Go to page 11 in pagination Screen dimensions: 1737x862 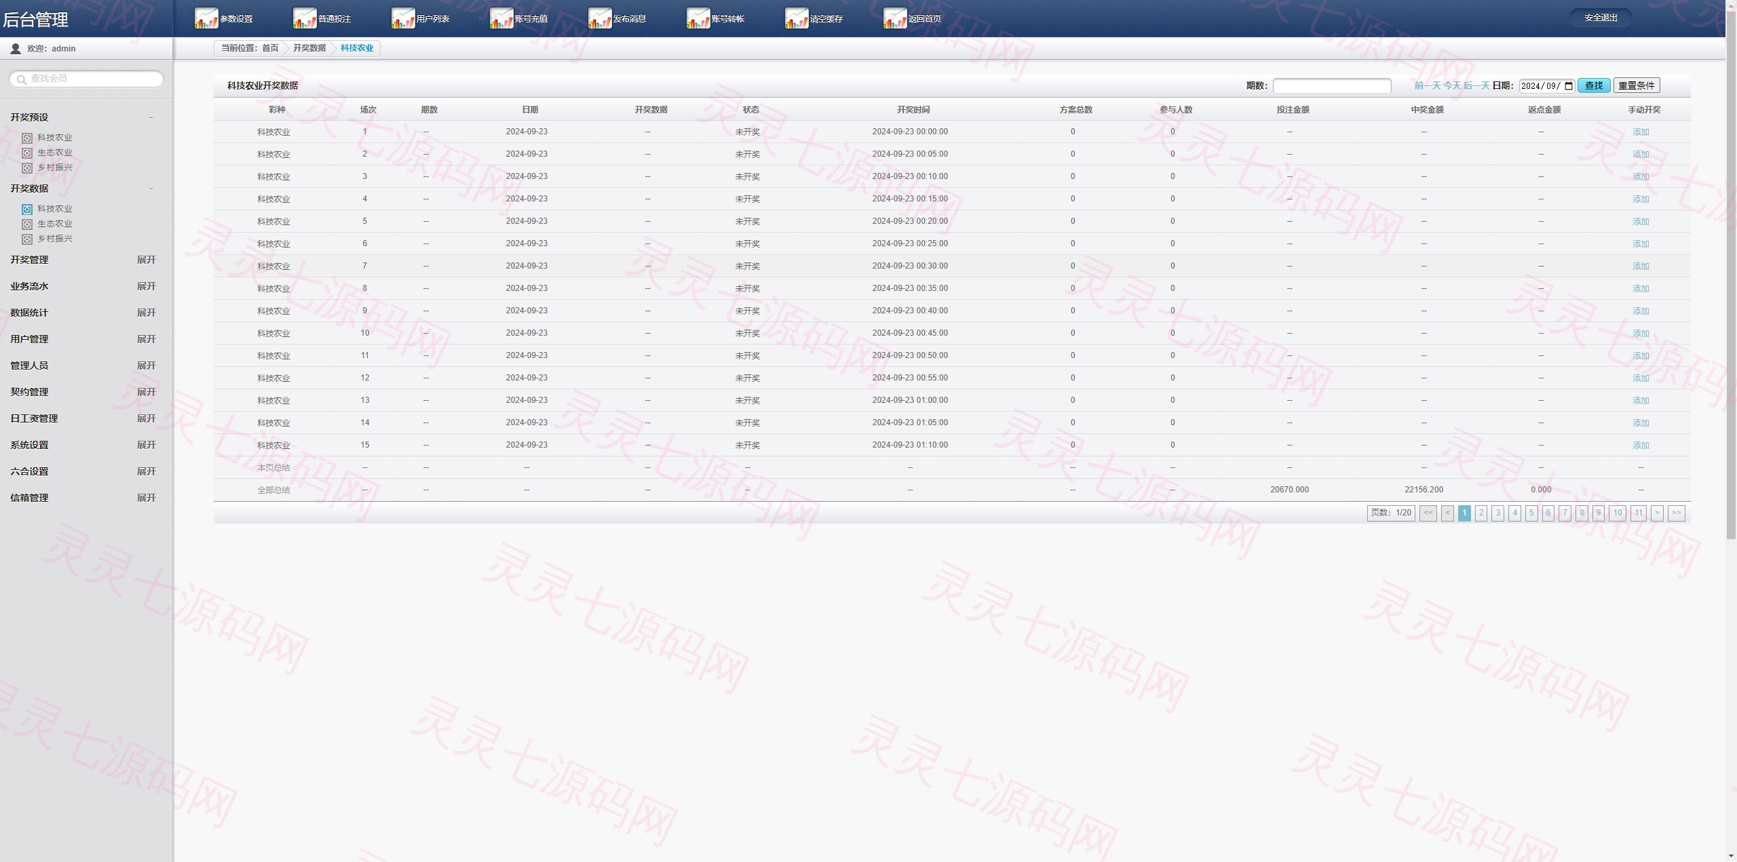pos(1639,513)
